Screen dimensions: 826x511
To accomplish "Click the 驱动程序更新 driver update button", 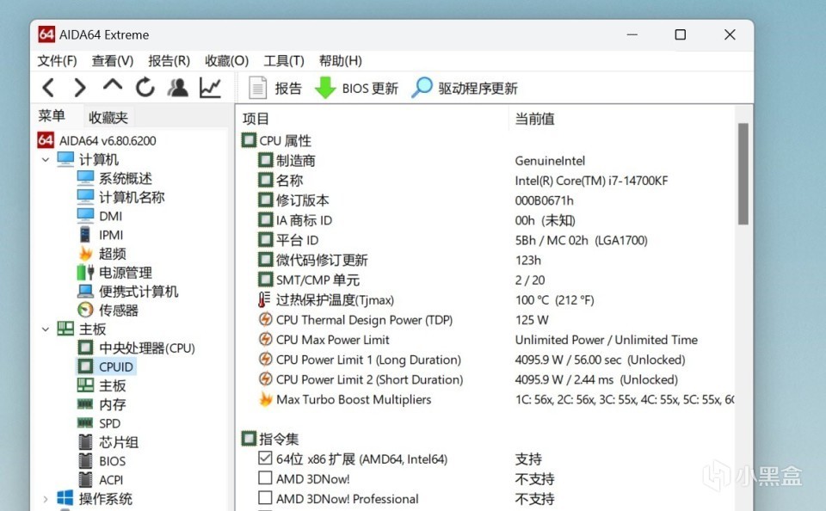I will point(464,88).
